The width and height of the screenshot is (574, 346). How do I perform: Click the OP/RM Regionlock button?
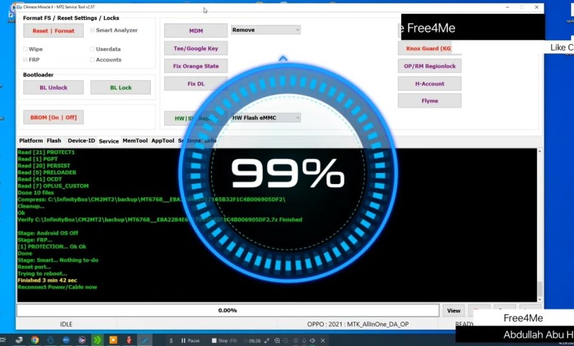point(430,66)
